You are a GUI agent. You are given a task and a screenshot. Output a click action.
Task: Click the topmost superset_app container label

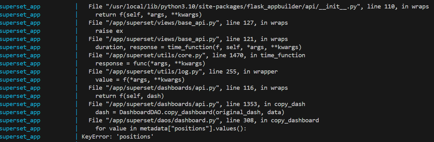click(x=20, y=7)
